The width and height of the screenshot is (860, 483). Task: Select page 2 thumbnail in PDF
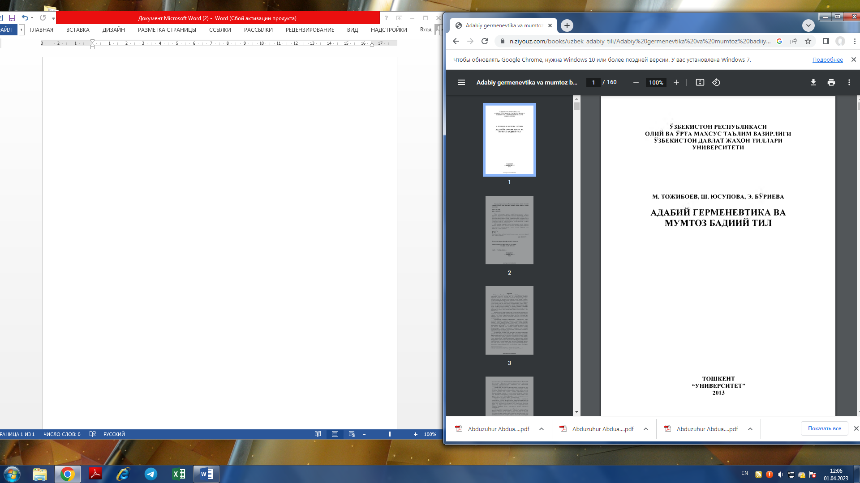509,230
